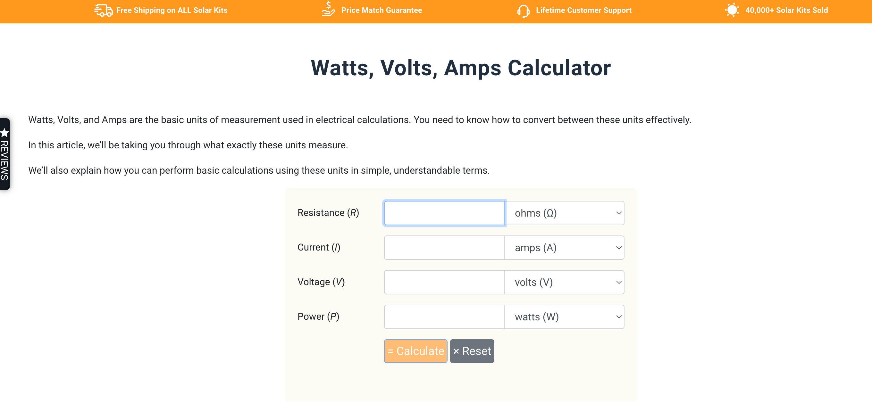
Task: Click the Watts, Volts, Amps Calculator heading
Action: pos(460,68)
